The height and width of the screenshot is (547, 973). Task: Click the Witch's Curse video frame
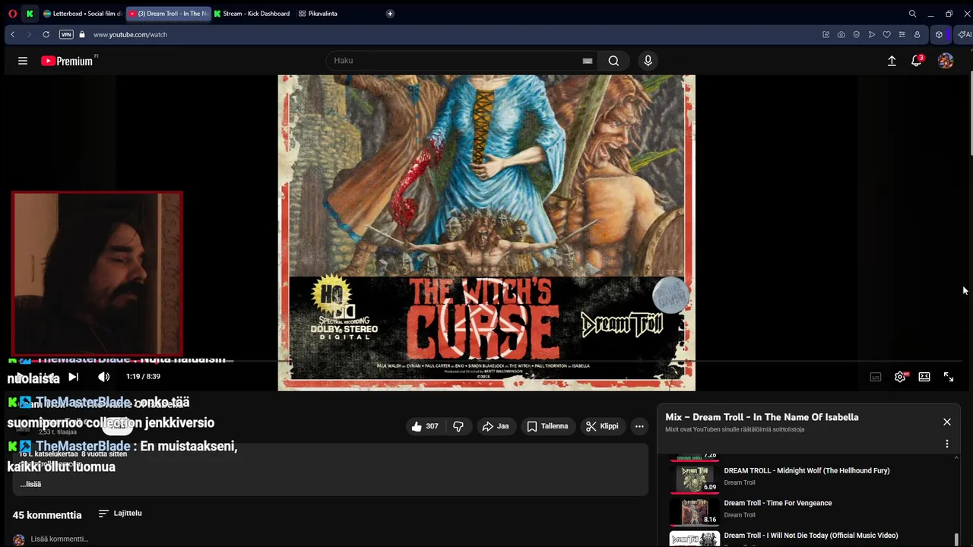(x=486, y=232)
